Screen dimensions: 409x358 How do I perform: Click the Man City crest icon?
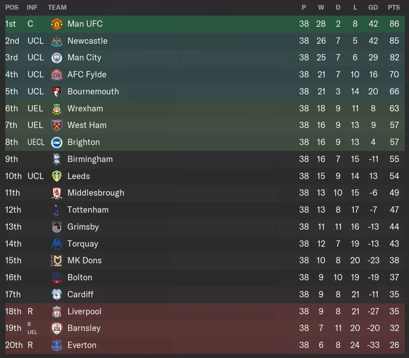tap(57, 58)
